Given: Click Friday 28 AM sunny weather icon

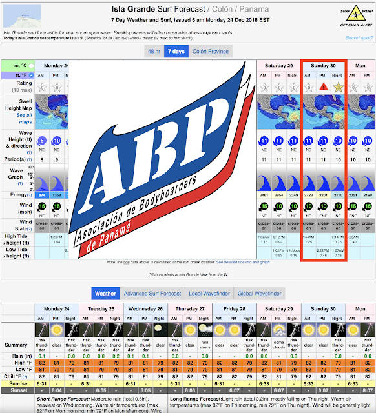Looking at the screenshot, I should point(220,330).
